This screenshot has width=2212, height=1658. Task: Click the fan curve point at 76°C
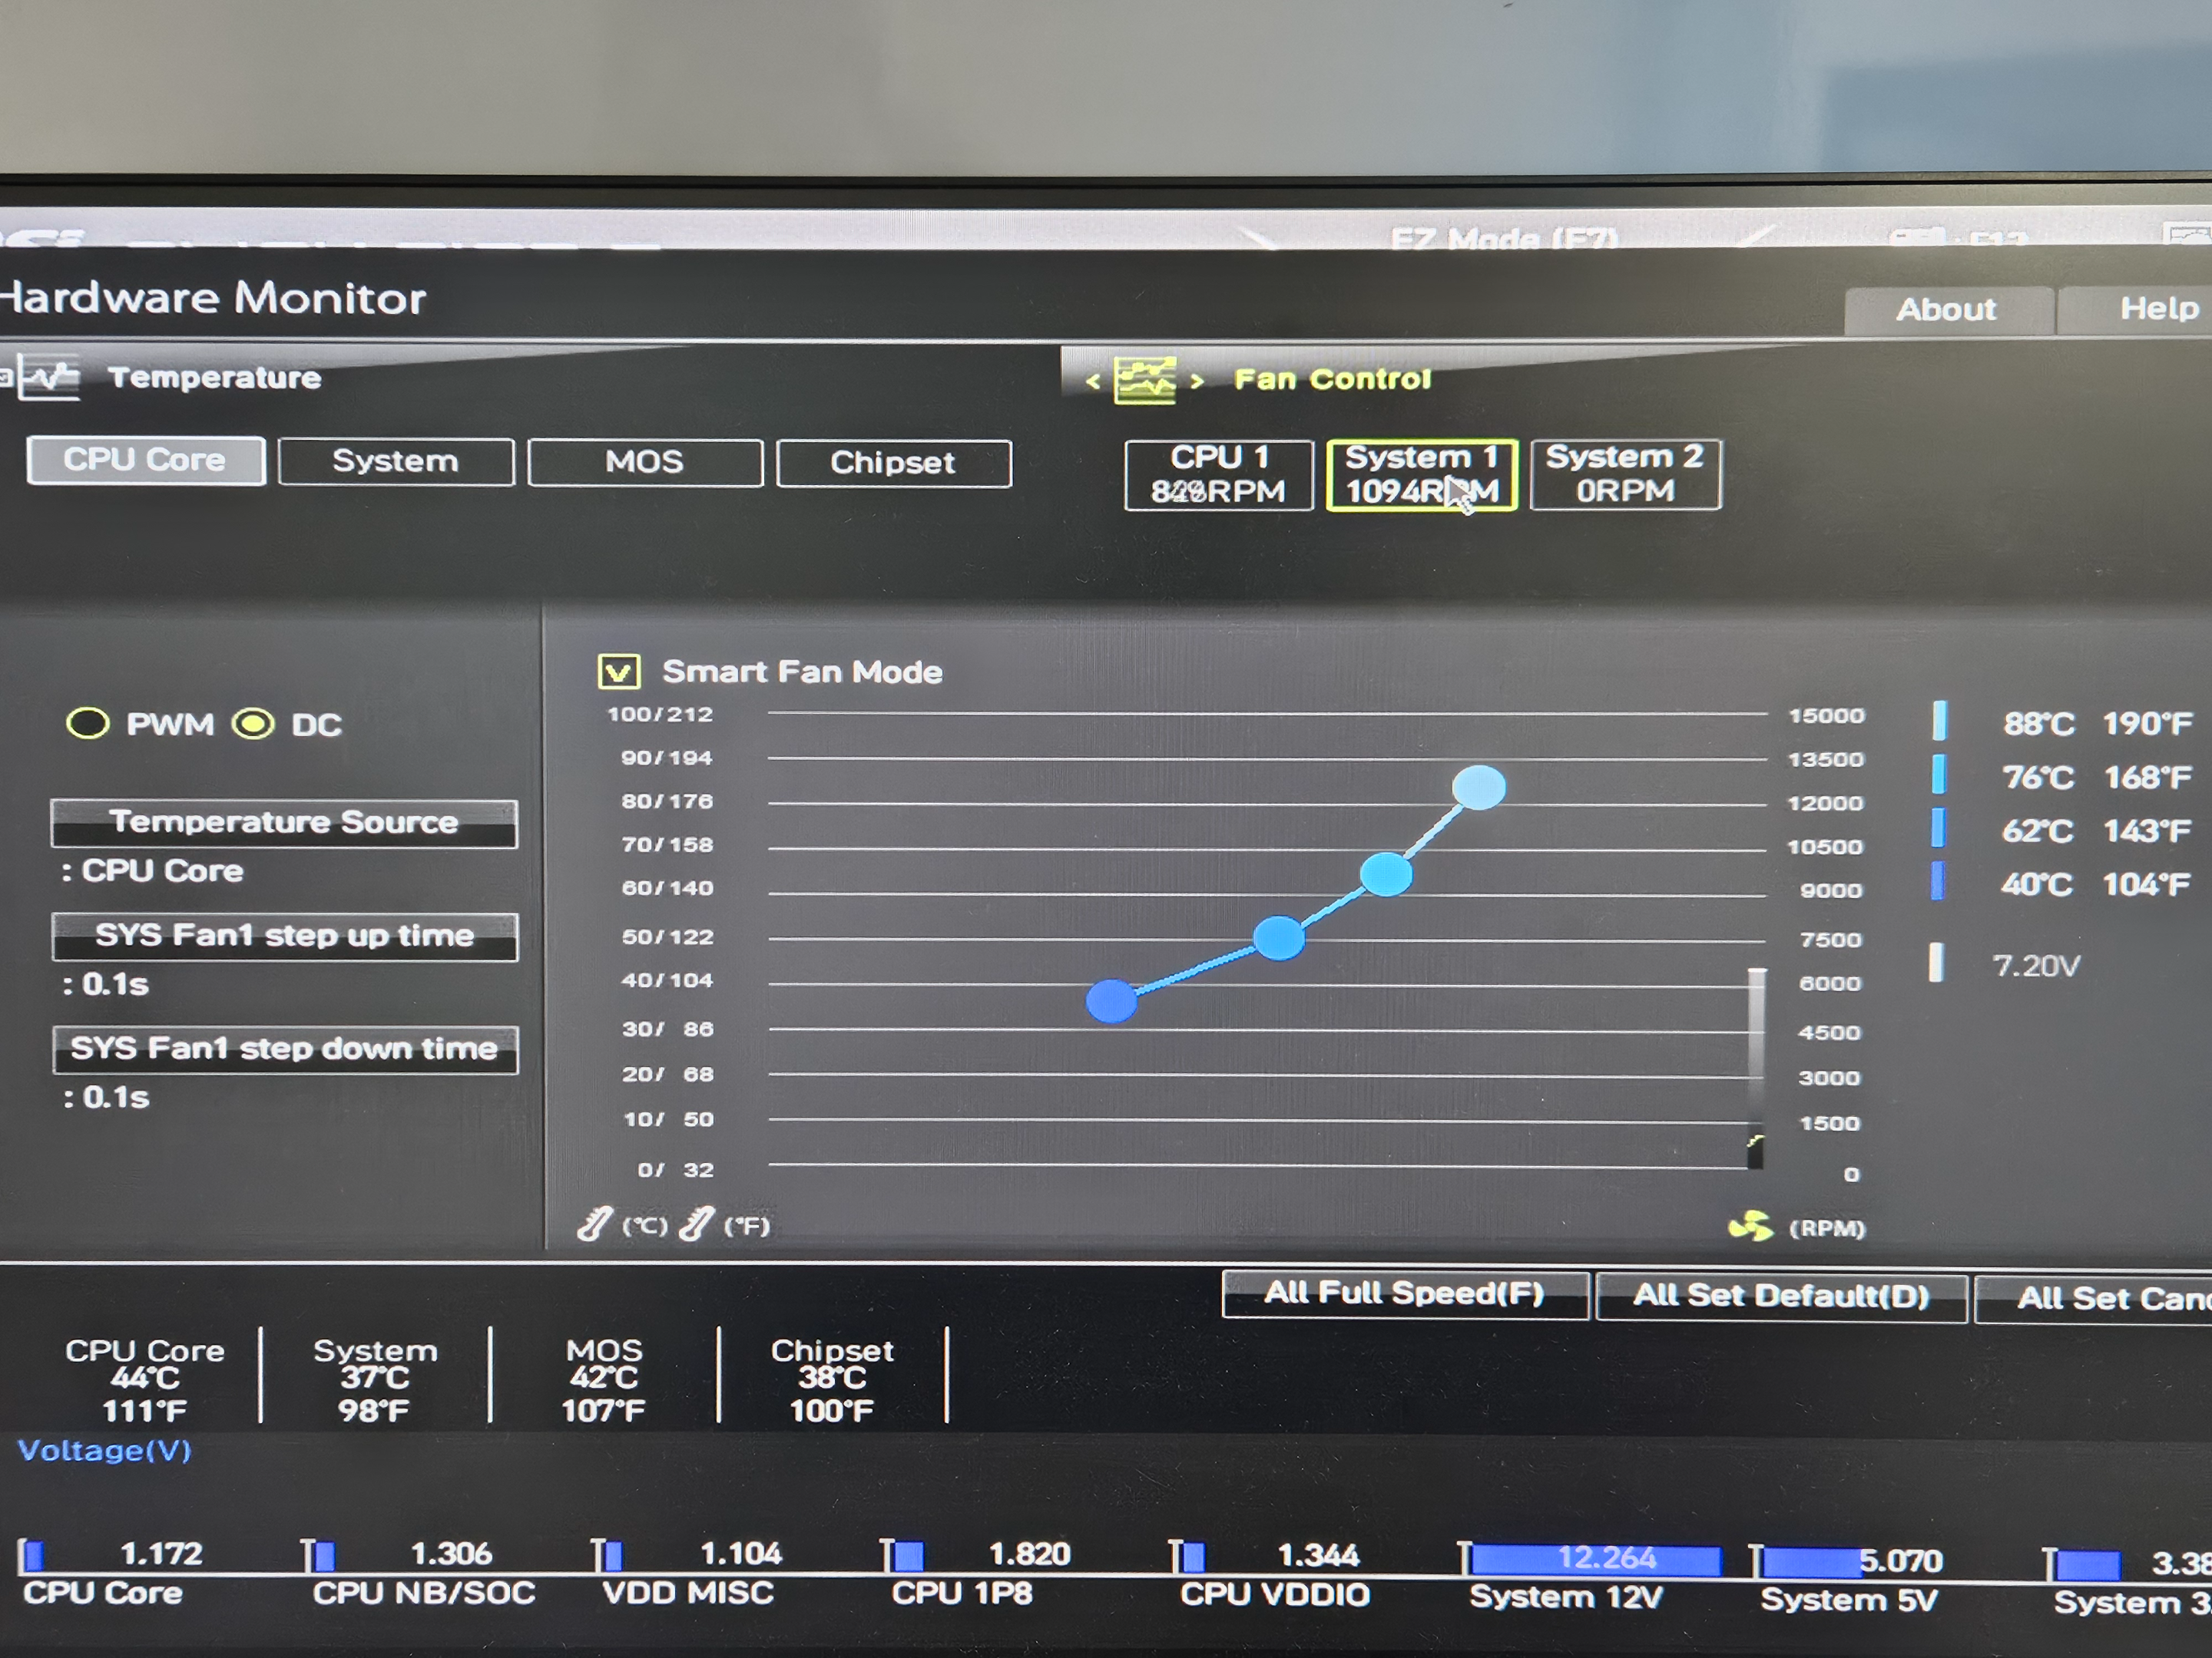(x=1386, y=874)
